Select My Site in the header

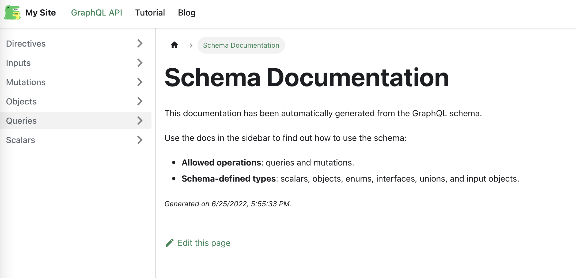(41, 12)
